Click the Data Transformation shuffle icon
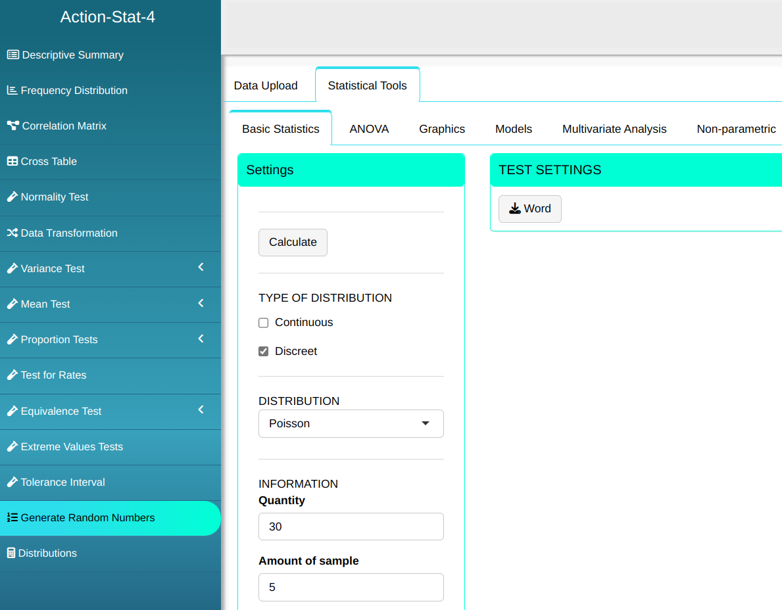Screen dimensions: 782x610 coord(12,233)
